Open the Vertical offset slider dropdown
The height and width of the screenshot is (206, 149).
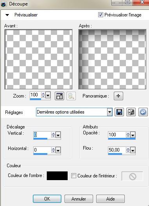click(58, 135)
